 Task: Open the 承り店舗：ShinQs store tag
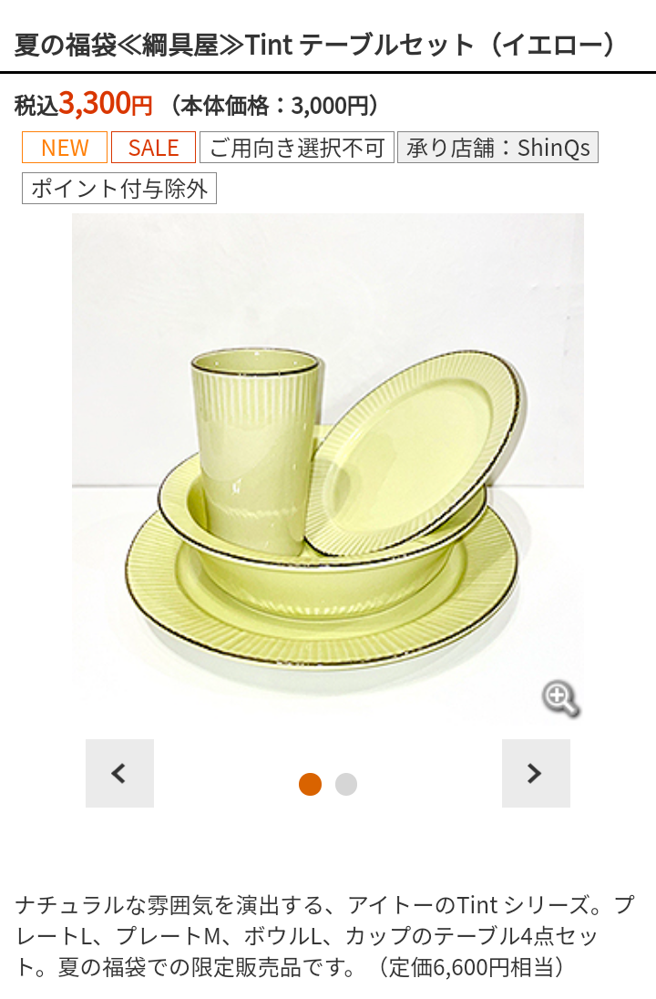click(498, 147)
